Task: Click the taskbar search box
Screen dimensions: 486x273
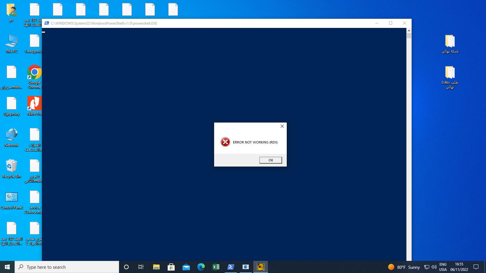Action: [x=67, y=267]
